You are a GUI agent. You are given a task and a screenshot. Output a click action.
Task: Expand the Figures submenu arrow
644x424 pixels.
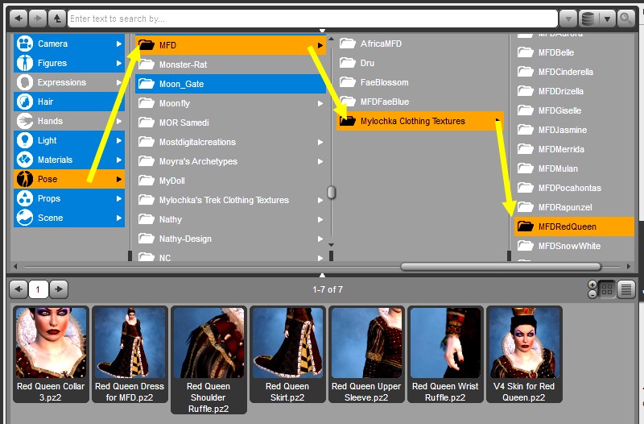[x=118, y=63]
